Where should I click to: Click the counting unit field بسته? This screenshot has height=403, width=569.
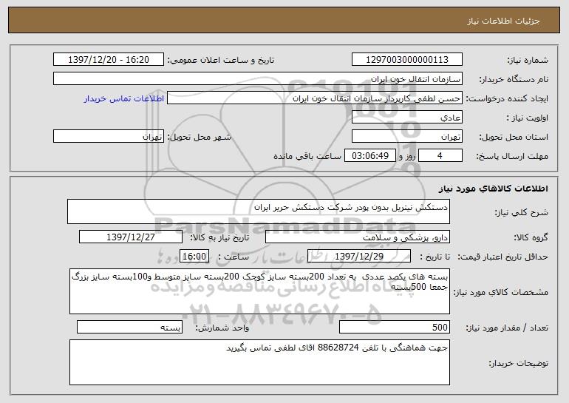129,327
